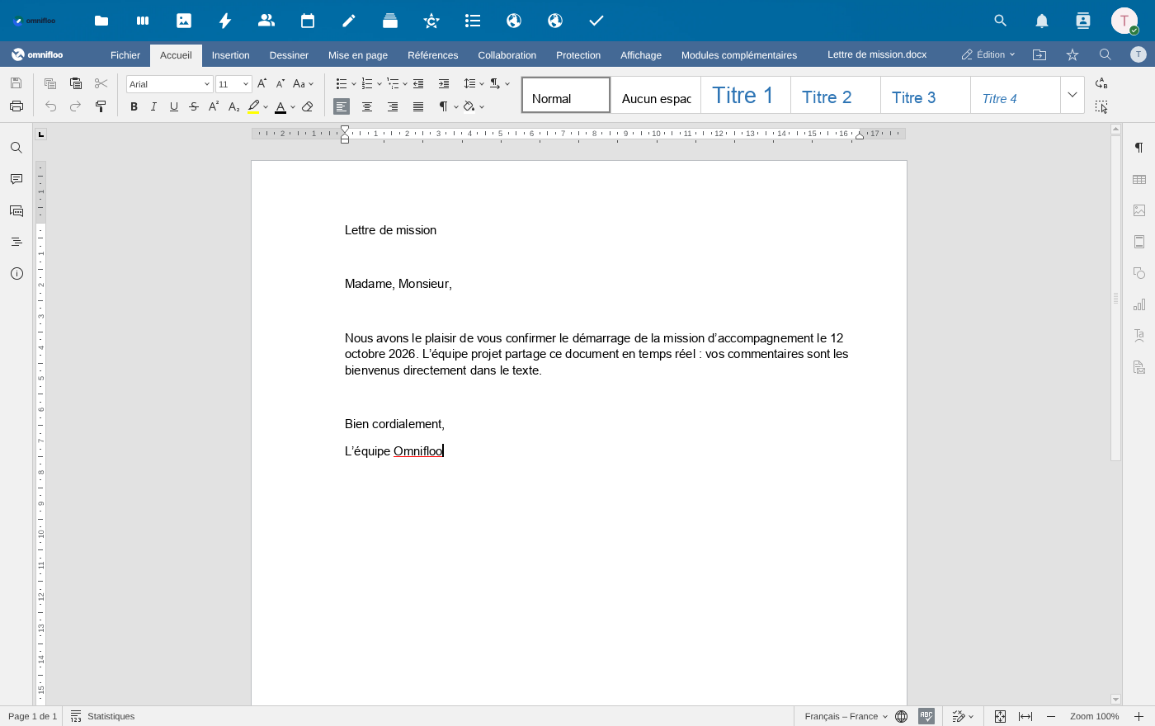Show the headings navigation panel
Image resolution: width=1155 pixels, height=726 pixels.
16,242
